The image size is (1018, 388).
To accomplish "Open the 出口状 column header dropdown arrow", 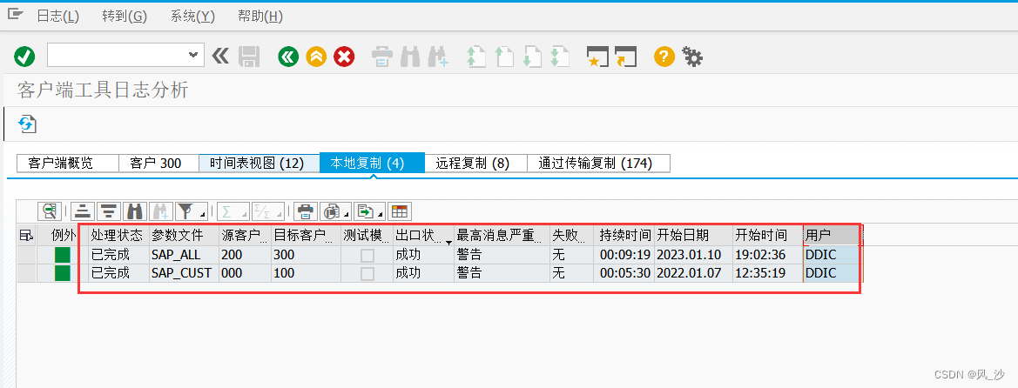I will tap(448, 241).
